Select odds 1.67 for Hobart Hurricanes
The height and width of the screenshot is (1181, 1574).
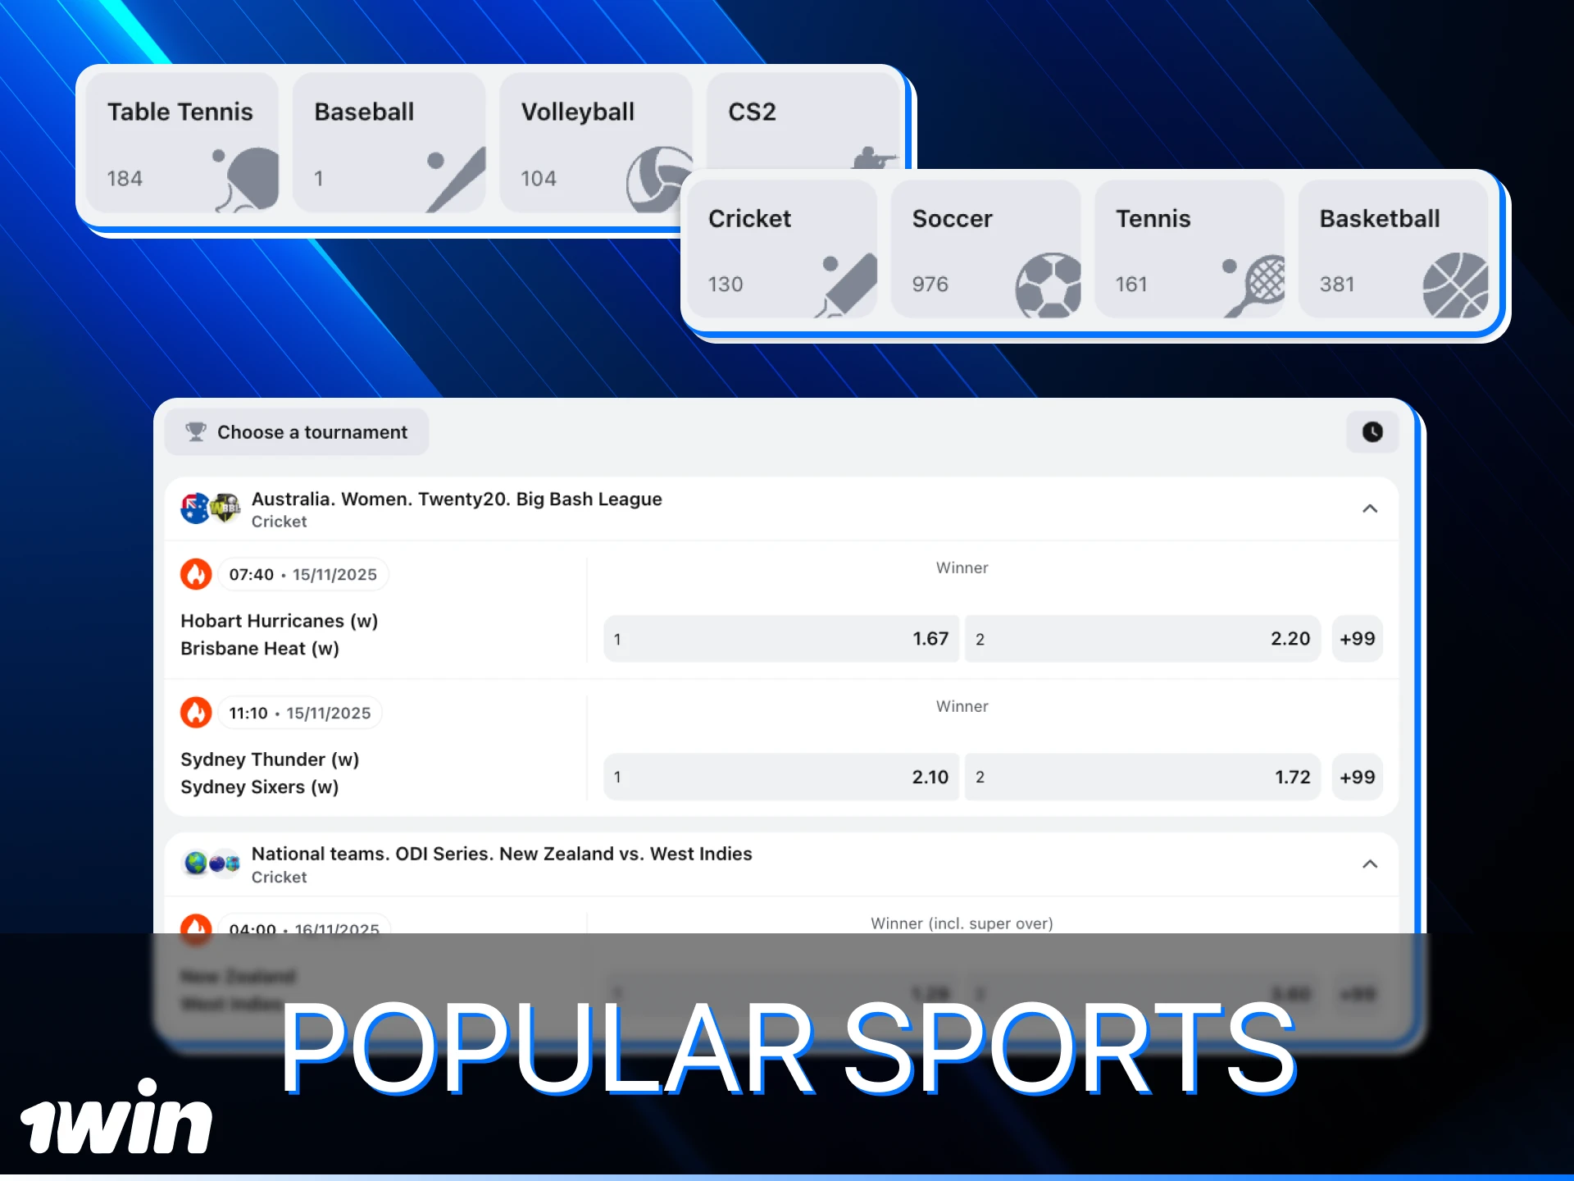pos(780,639)
